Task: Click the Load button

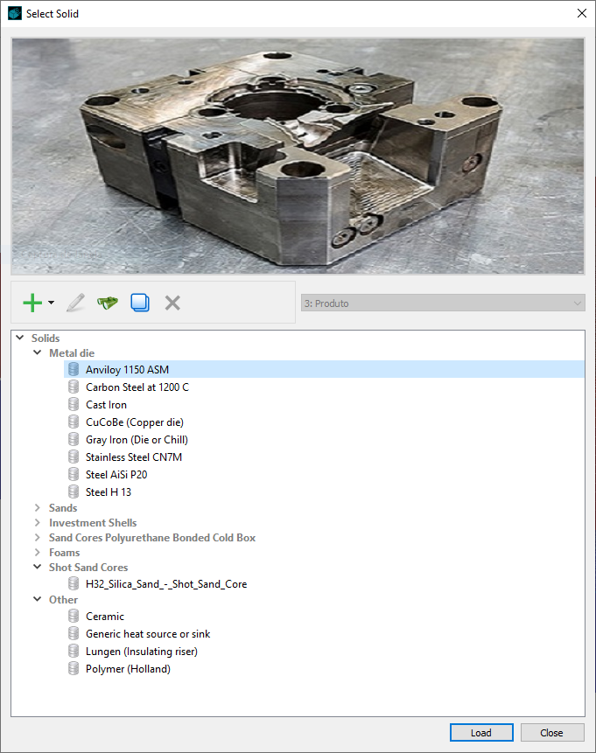Action: pyautogui.click(x=481, y=732)
